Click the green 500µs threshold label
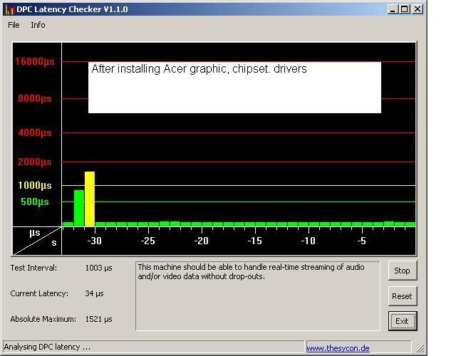The image size is (456, 356). click(x=35, y=202)
